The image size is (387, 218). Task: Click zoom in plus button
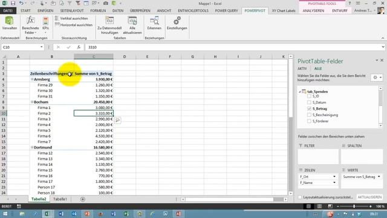pyautogui.click(x=370, y=206)
